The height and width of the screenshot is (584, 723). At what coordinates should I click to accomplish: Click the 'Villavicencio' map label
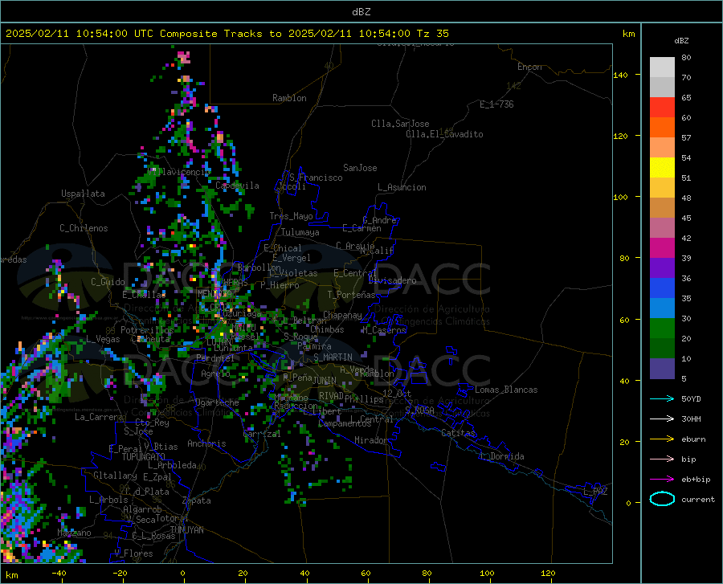pyautogui.click(x=178, y=172)
